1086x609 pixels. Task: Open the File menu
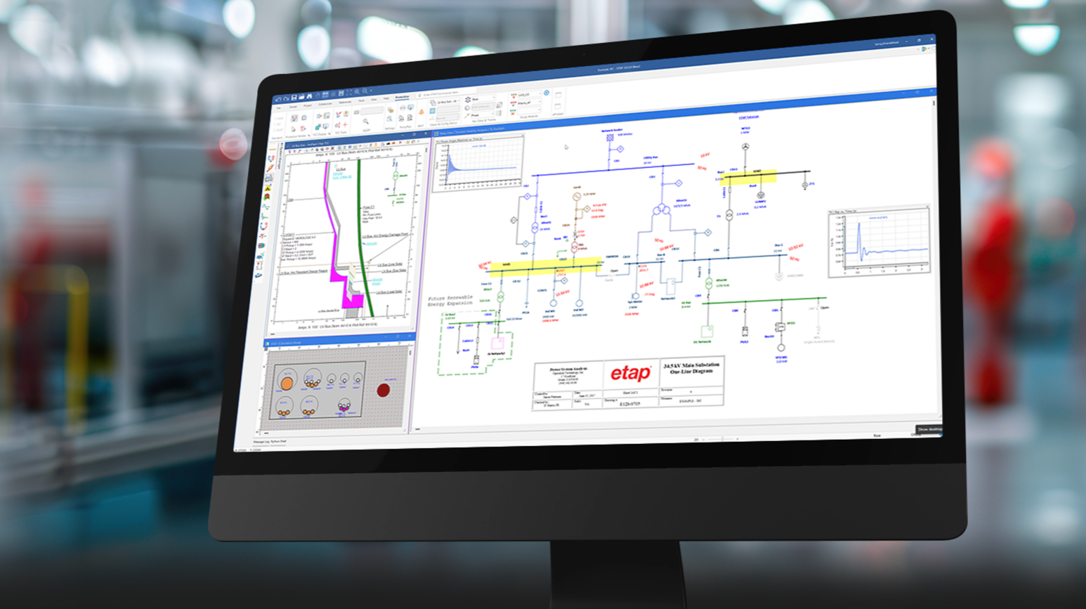(x=279, y=108)
